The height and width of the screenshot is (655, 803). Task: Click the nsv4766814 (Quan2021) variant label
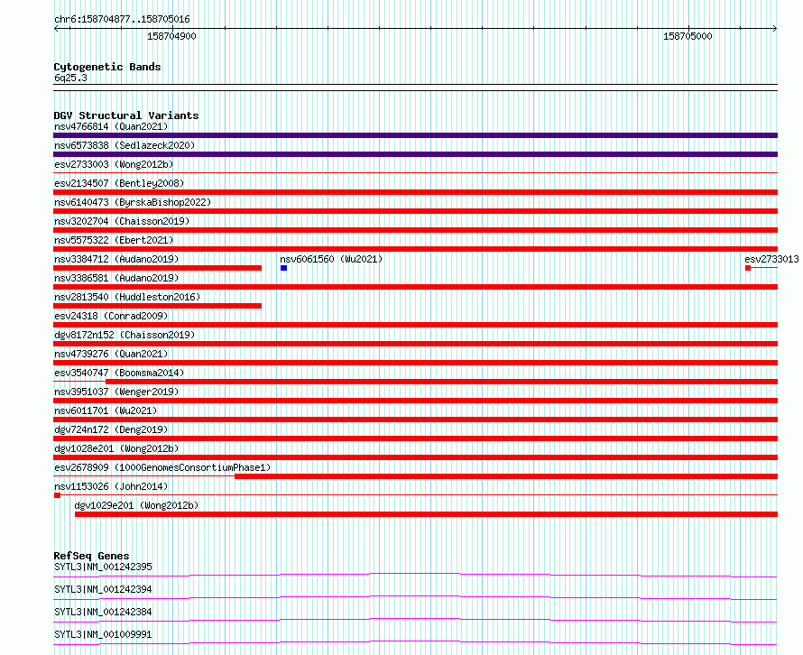pos(111,126)
